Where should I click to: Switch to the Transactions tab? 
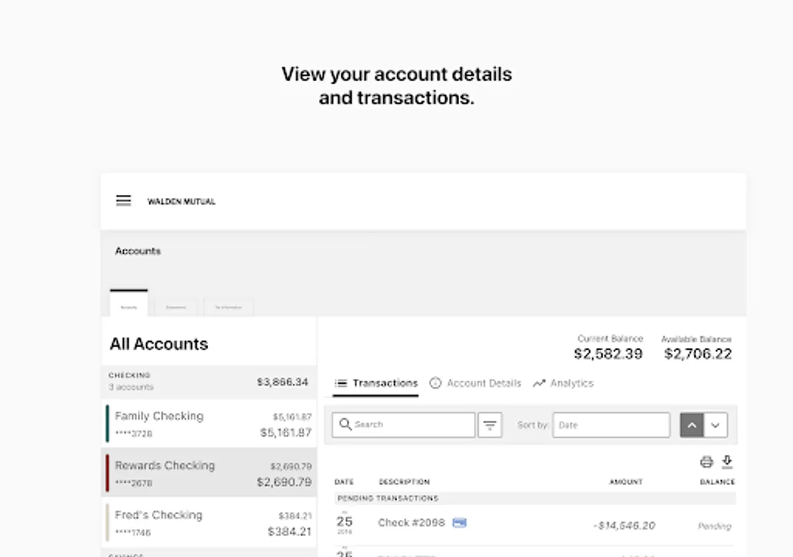click(x=376, y=384)
